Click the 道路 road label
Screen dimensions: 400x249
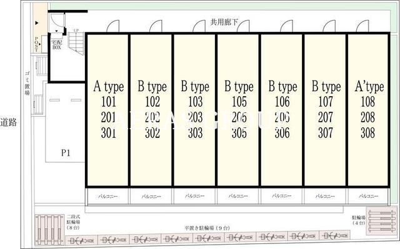8,122
